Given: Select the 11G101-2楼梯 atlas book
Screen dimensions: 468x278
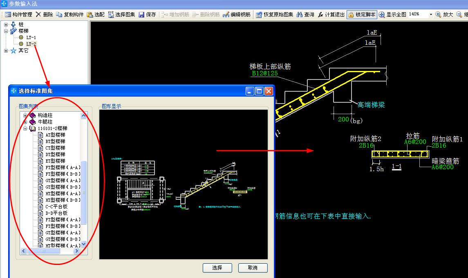Looking at the screenshot, I should 52,128.
